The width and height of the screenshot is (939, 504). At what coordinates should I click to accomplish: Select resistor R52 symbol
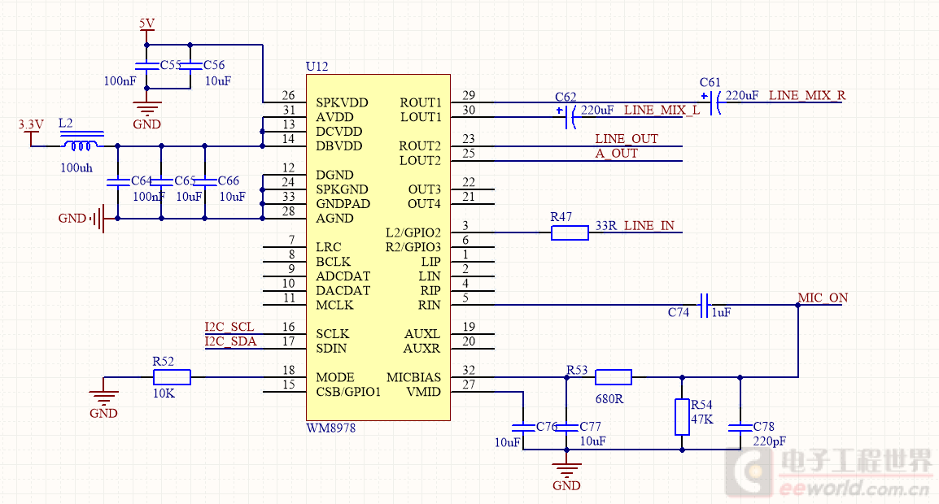[x=172, y=377]
